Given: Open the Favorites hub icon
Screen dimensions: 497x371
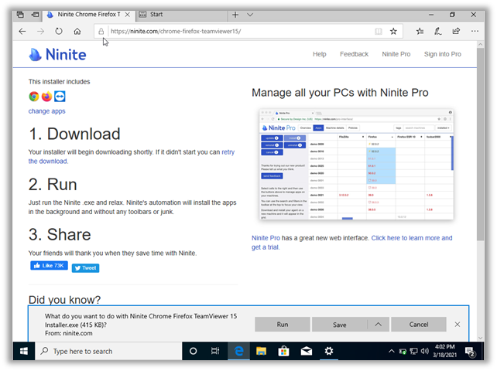Looking at the screenshot, I should (x=420, y=31).
